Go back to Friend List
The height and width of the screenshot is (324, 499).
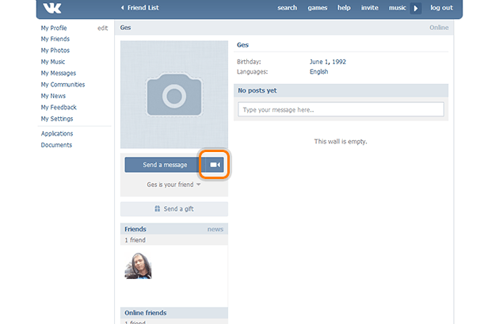pos(142,8)
